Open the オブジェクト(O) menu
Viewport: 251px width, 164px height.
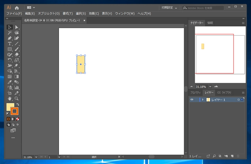tap(49, 13)
